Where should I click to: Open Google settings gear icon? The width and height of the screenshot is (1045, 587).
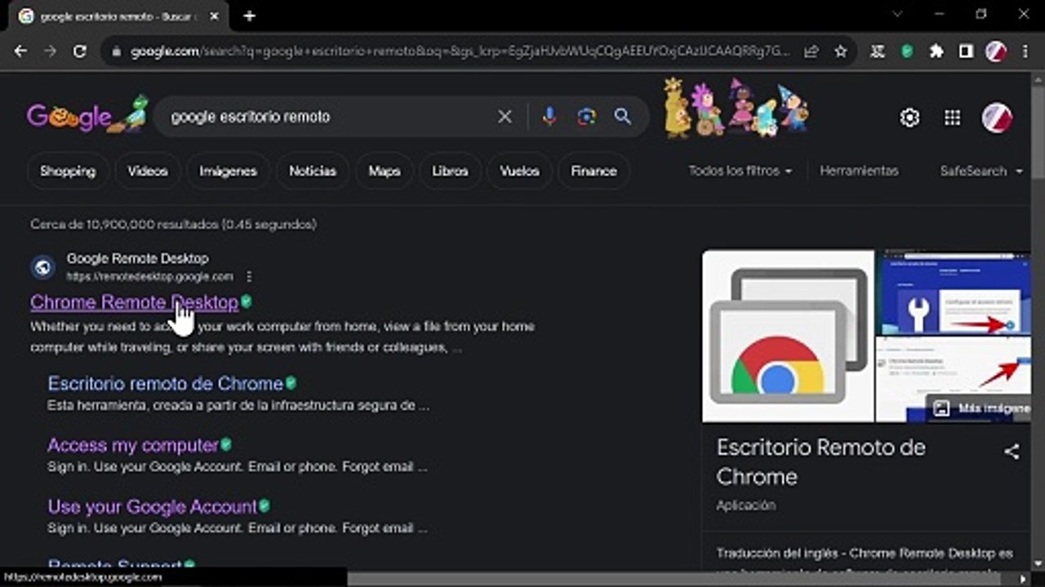(x=909, y=117)
